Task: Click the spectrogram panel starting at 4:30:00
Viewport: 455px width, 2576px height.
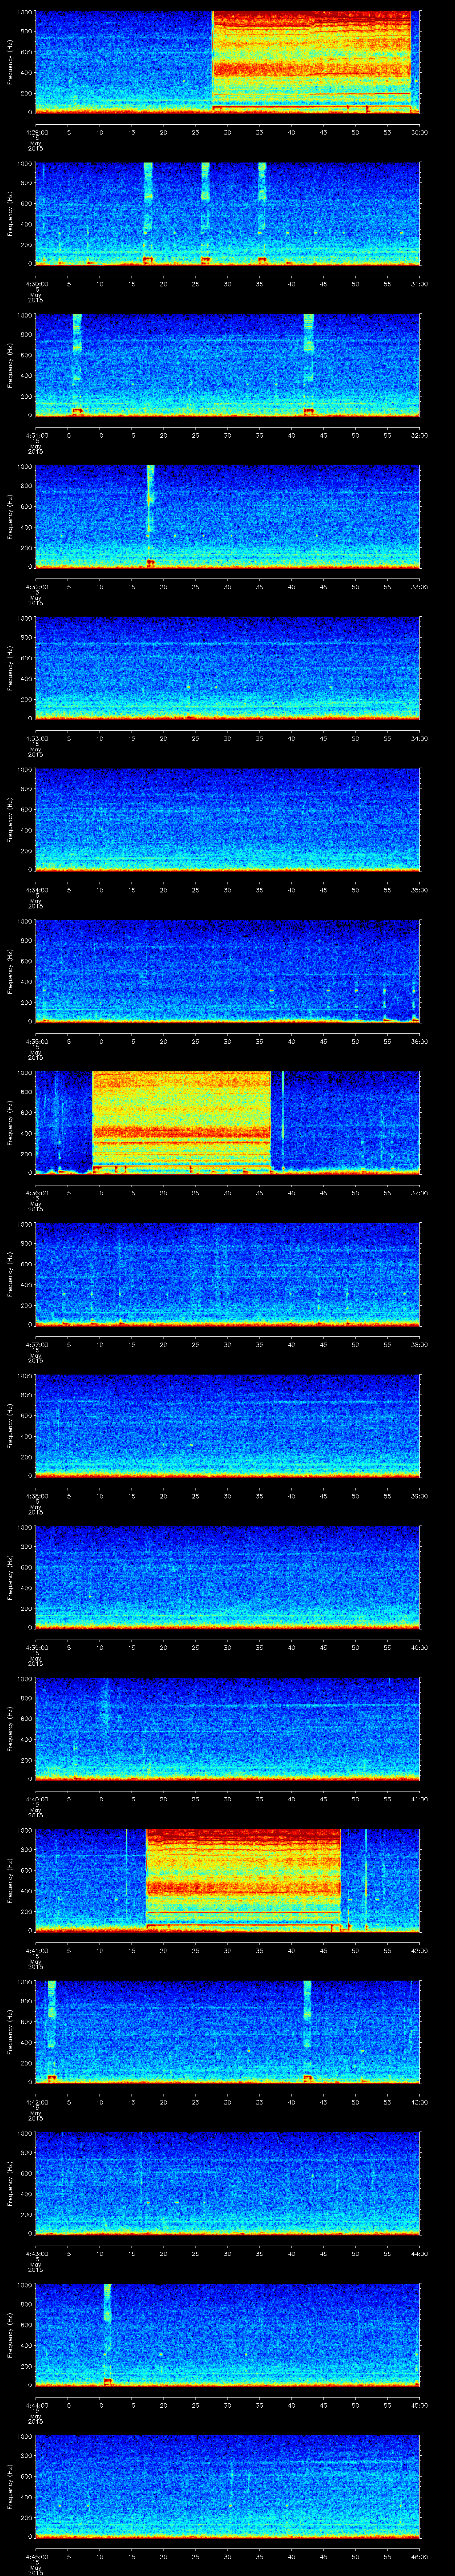Action: pos(228,213)
